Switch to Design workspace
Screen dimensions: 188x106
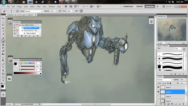click(140, 6)
